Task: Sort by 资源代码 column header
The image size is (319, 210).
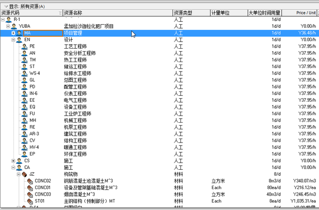Action: tap(31, 13)
